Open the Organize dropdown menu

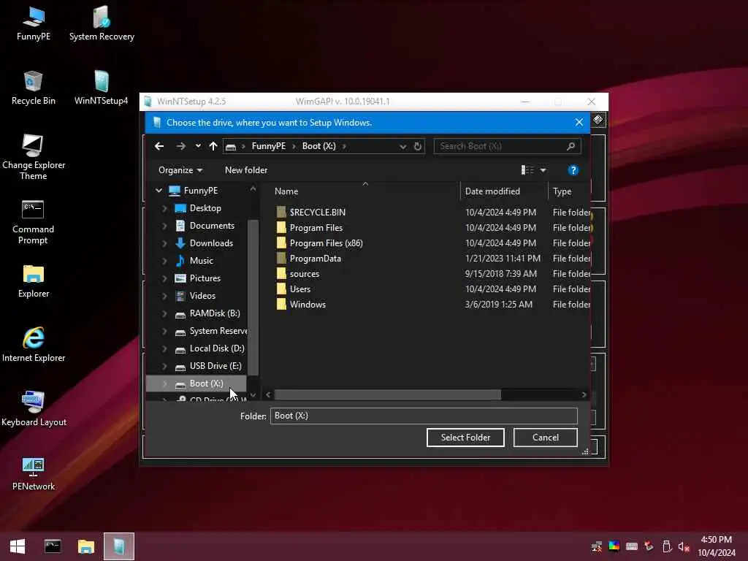tap(180, 170)
